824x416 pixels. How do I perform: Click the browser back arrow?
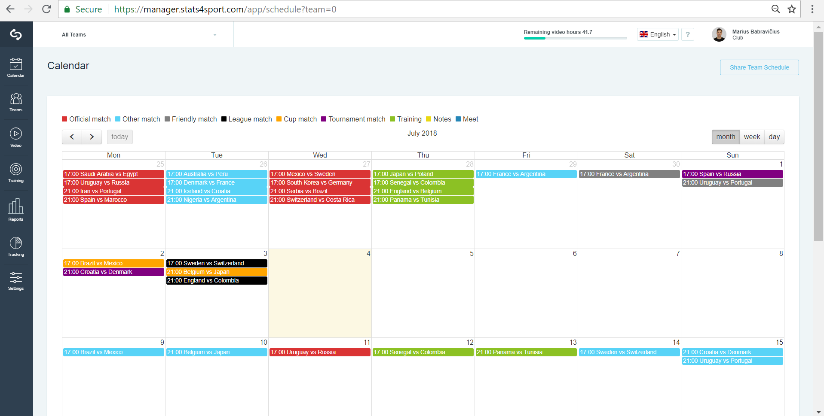10,9
